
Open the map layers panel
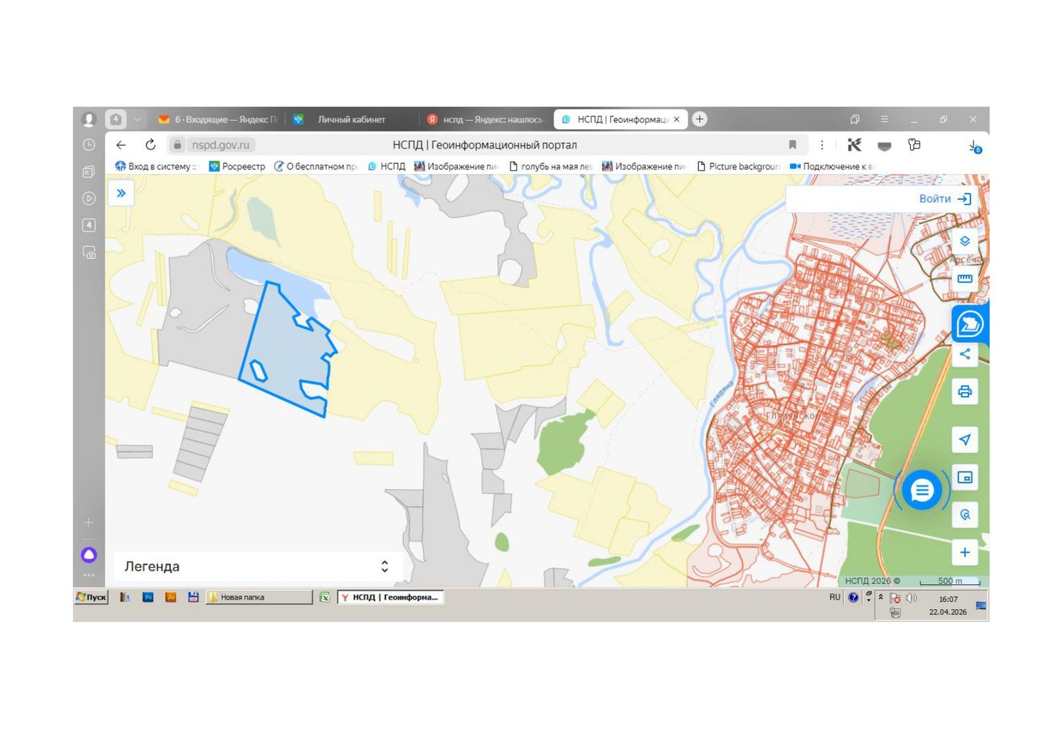click(964, 241)
